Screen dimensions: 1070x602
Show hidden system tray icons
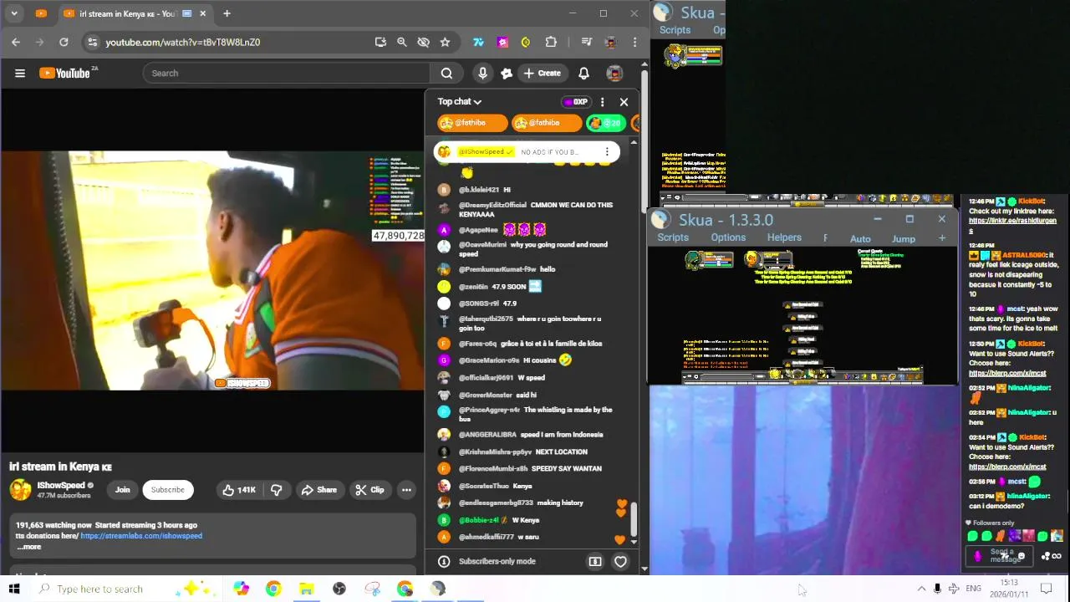click(x=921, y=589)
